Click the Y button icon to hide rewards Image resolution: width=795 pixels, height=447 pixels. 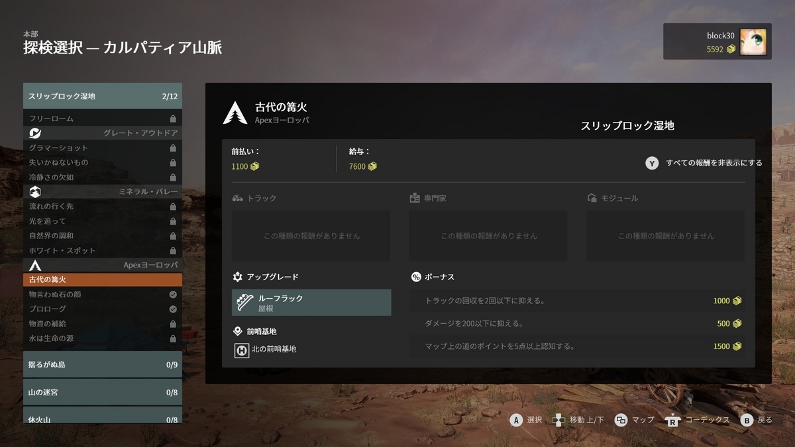652,163
